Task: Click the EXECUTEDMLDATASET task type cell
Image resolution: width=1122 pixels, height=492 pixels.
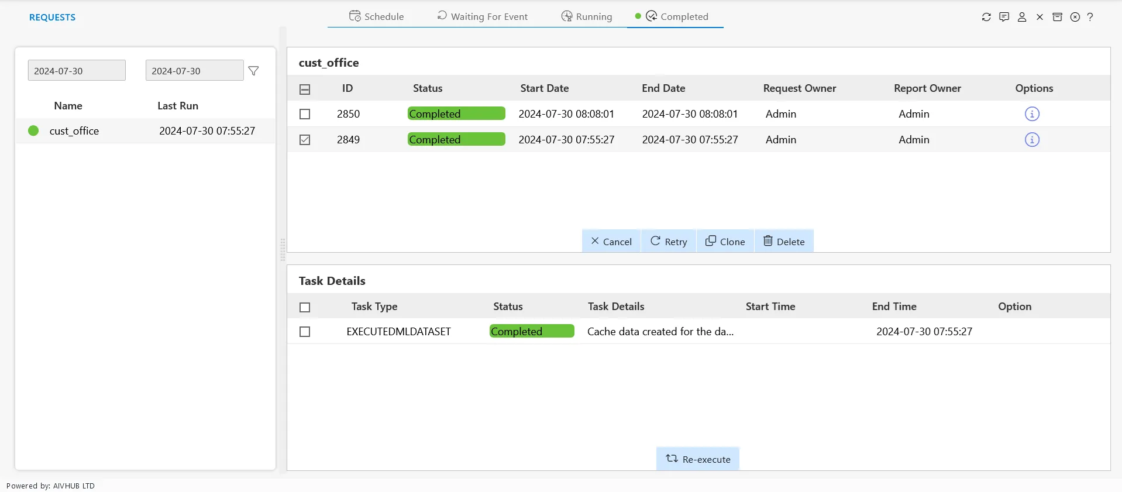Action: (398, 331)
